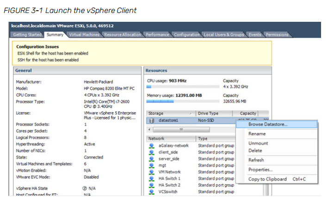328x205 pixels.
Task: Click the Non-SSD drive type cell
Action: tap(206, 121)
